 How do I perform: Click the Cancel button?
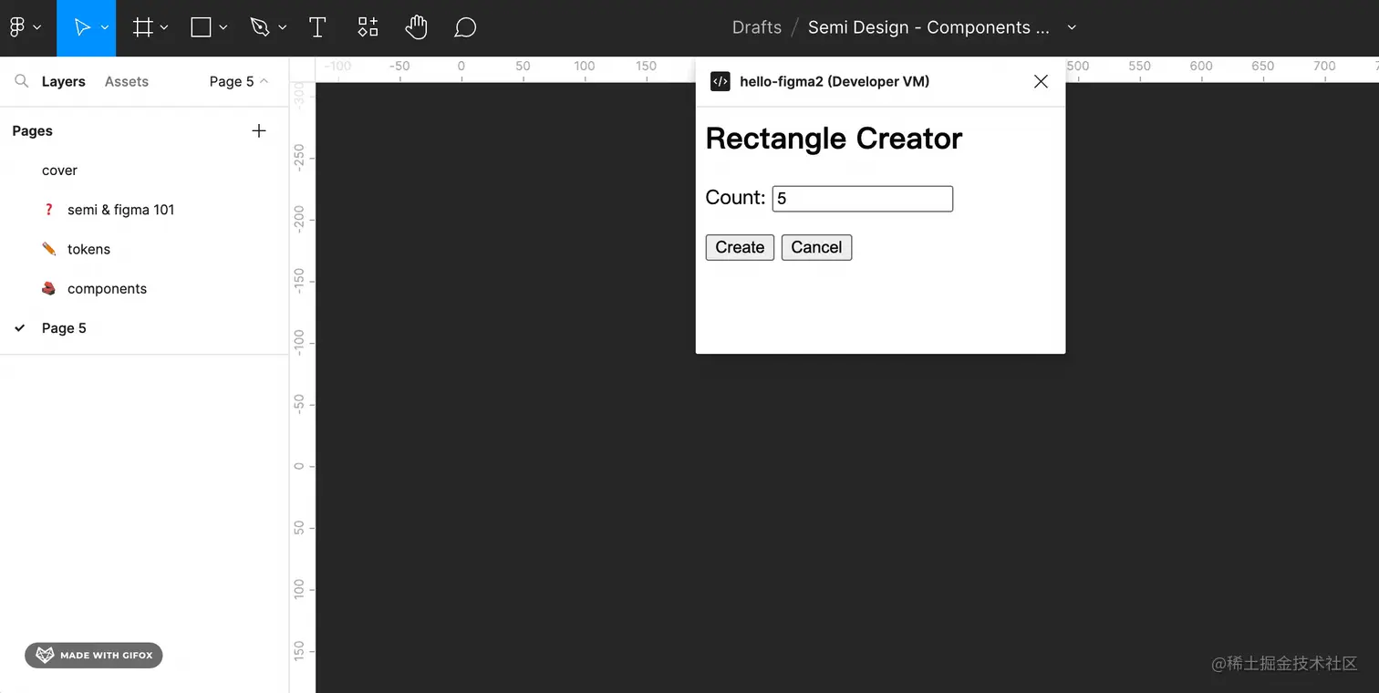coord(816,247)
